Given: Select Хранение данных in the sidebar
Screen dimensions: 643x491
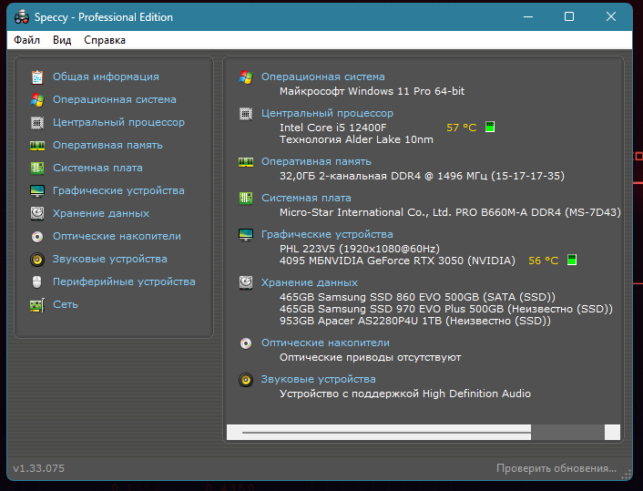Looking at the screenshot, I should (x=101, y=213).
